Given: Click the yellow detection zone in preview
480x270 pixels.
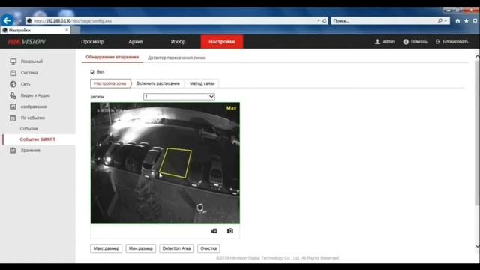Looking at the screenshot, I should point(176,163).
